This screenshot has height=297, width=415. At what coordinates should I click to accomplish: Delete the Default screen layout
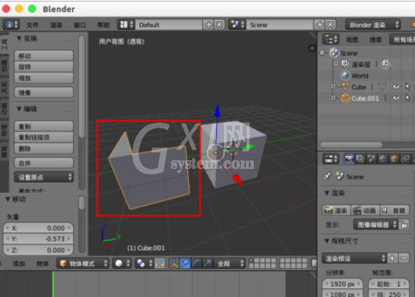(x=219, y=25)
